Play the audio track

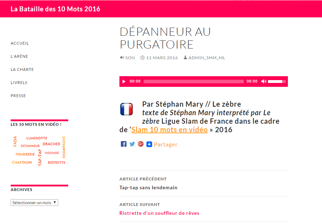[124, 81]
